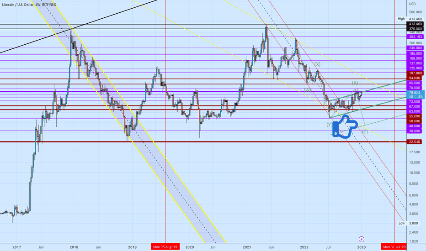
Task: Click the 17.500 axis value
Action: click(x=415, y=152)
